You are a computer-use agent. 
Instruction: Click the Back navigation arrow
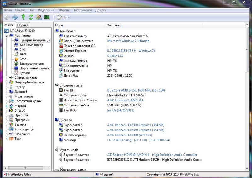point(7,17)
